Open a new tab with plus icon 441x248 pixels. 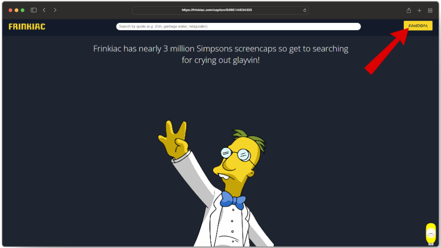419,11
